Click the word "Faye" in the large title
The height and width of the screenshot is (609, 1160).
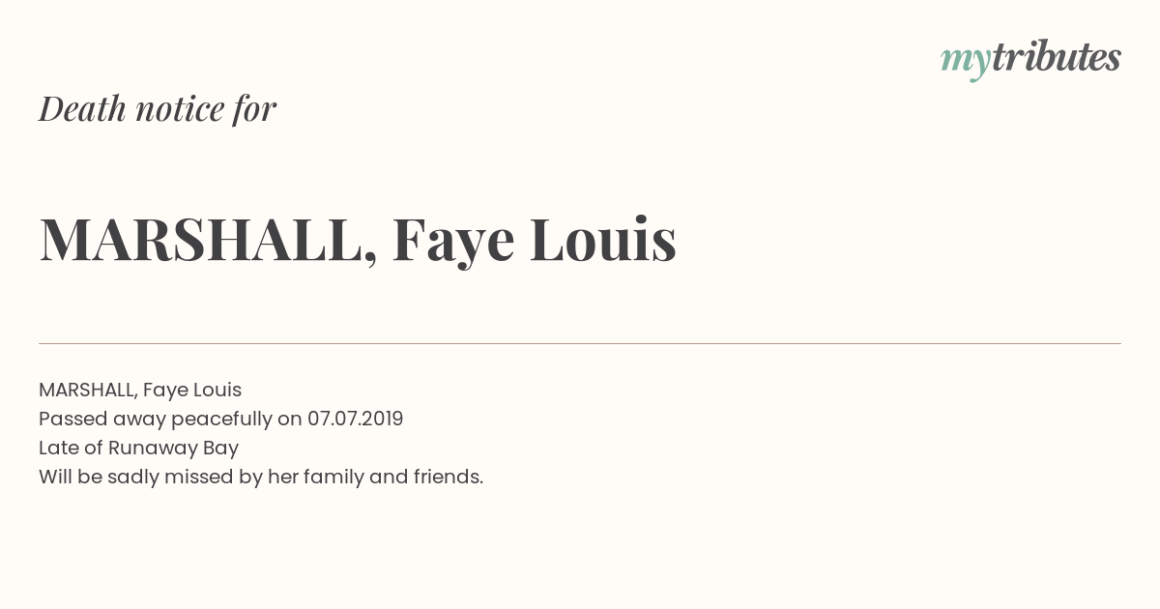click(453, 242)
